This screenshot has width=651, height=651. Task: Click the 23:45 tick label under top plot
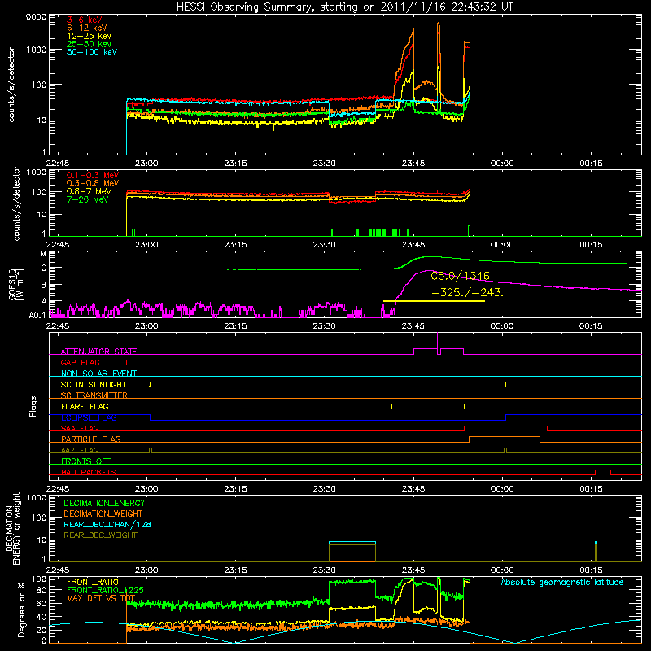point(413,164)
